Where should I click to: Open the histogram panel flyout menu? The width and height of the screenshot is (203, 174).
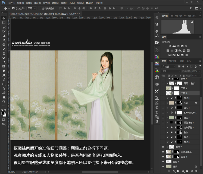pyautogui.click(x=200, y=16)
